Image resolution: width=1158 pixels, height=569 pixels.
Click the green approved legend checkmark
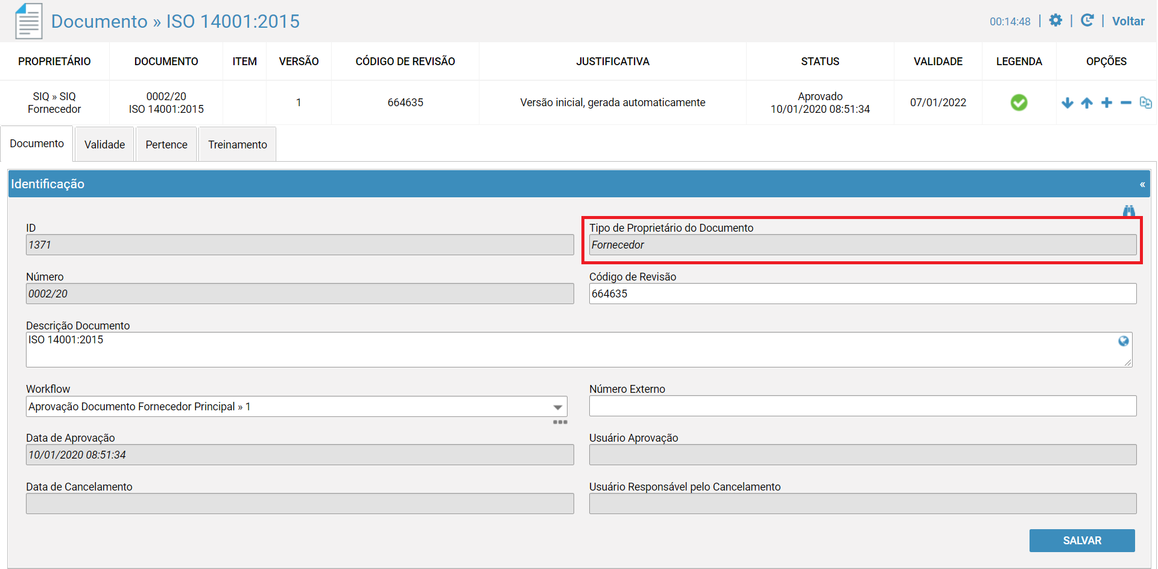click(1019, 103)
